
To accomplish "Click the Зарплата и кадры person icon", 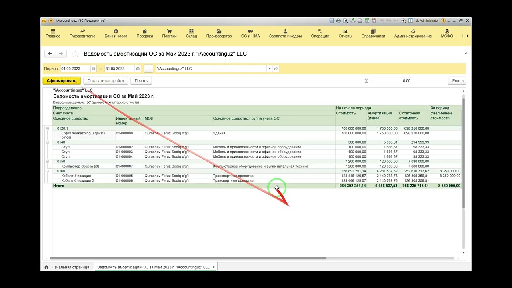I will (285, 31).
